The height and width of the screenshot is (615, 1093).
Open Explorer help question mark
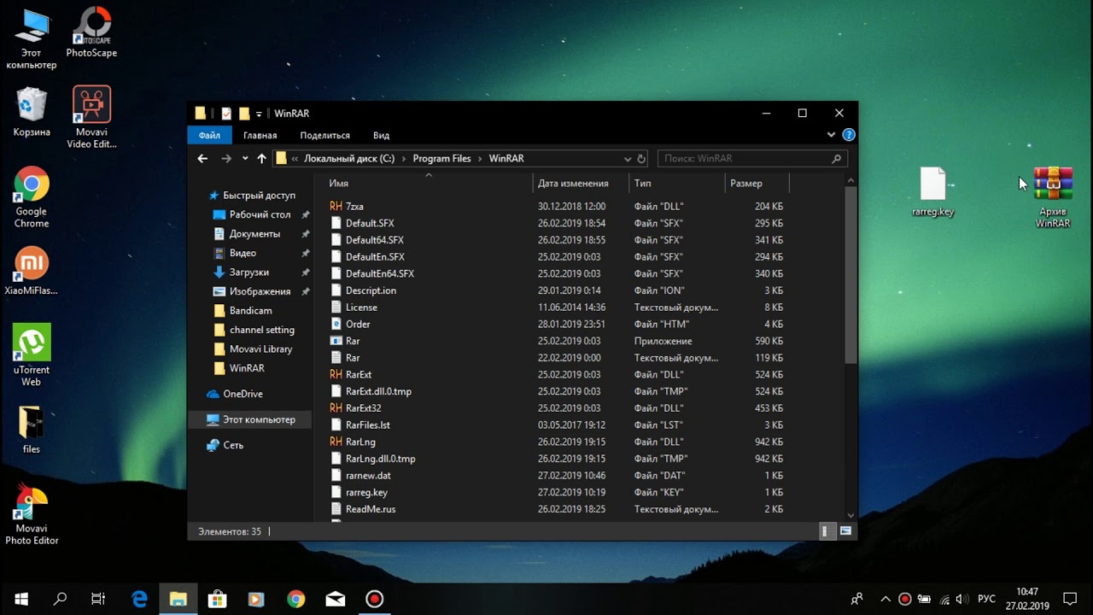pos(849,135)
